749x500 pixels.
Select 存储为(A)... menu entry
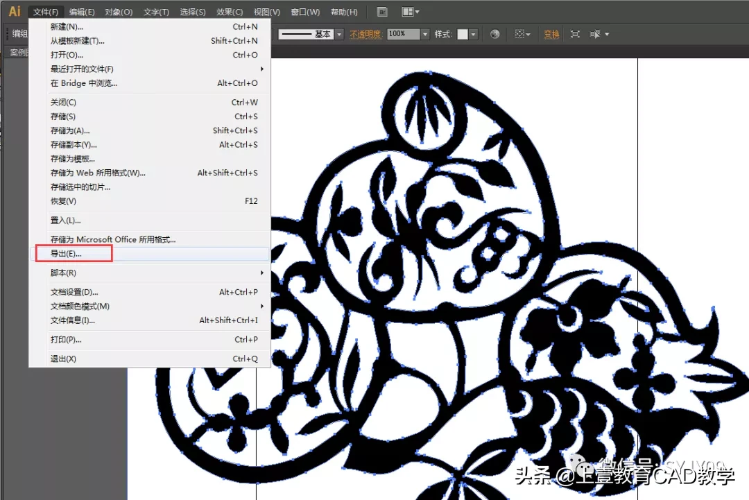tap(150, 130)
